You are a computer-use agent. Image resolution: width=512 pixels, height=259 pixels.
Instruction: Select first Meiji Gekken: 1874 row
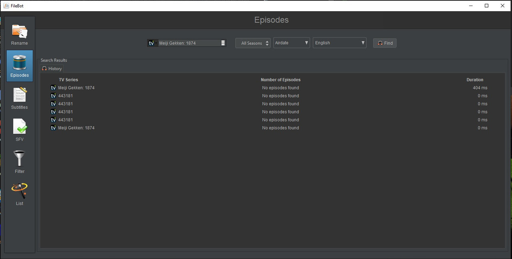[x=272, y=88]
